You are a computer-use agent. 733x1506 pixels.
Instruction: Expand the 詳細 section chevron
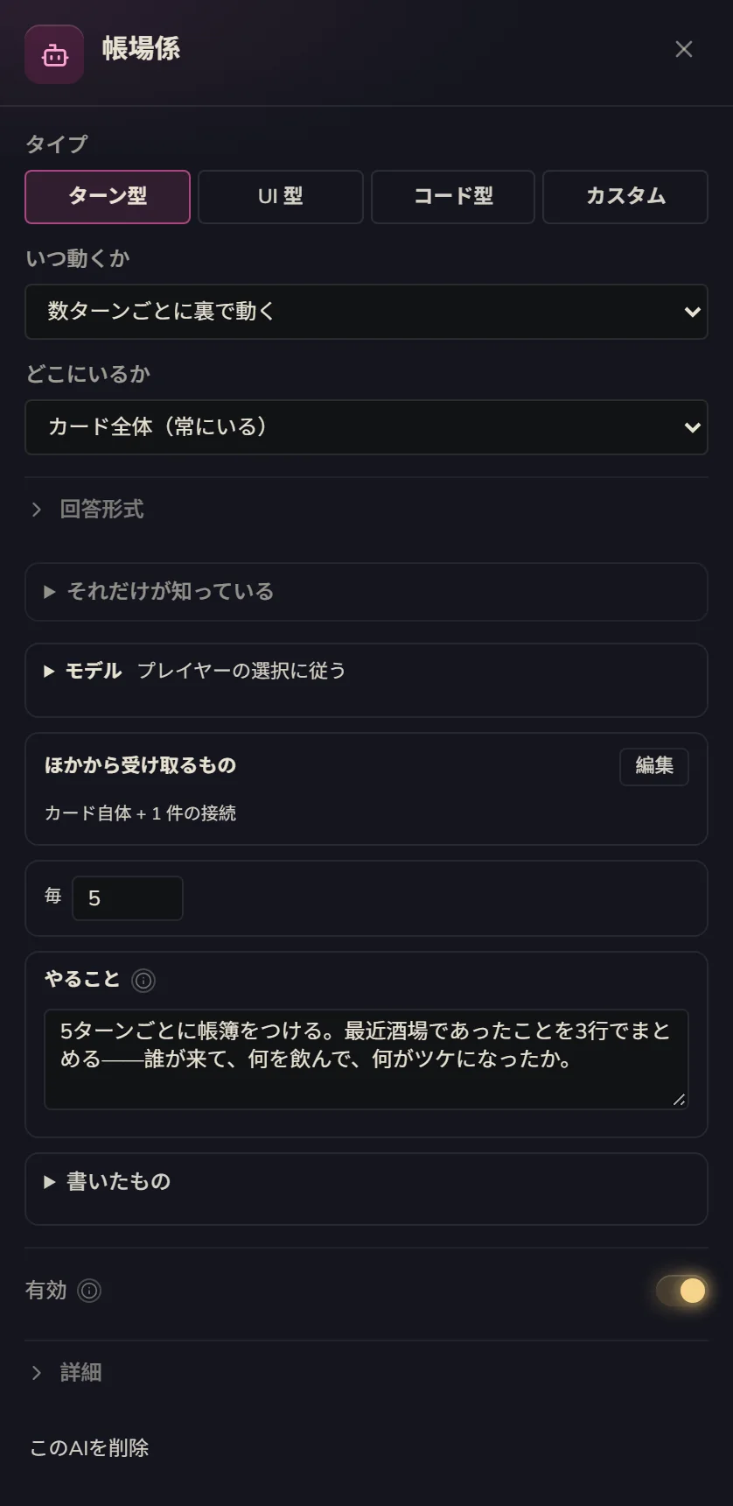click(x=37, y=1372)
